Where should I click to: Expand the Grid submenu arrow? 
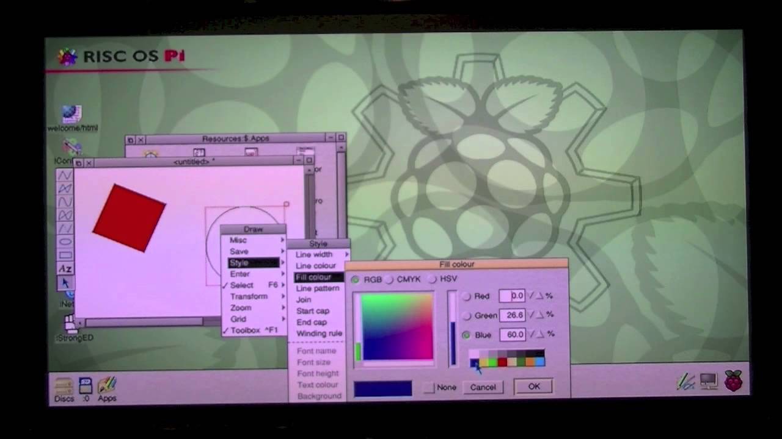282,319
